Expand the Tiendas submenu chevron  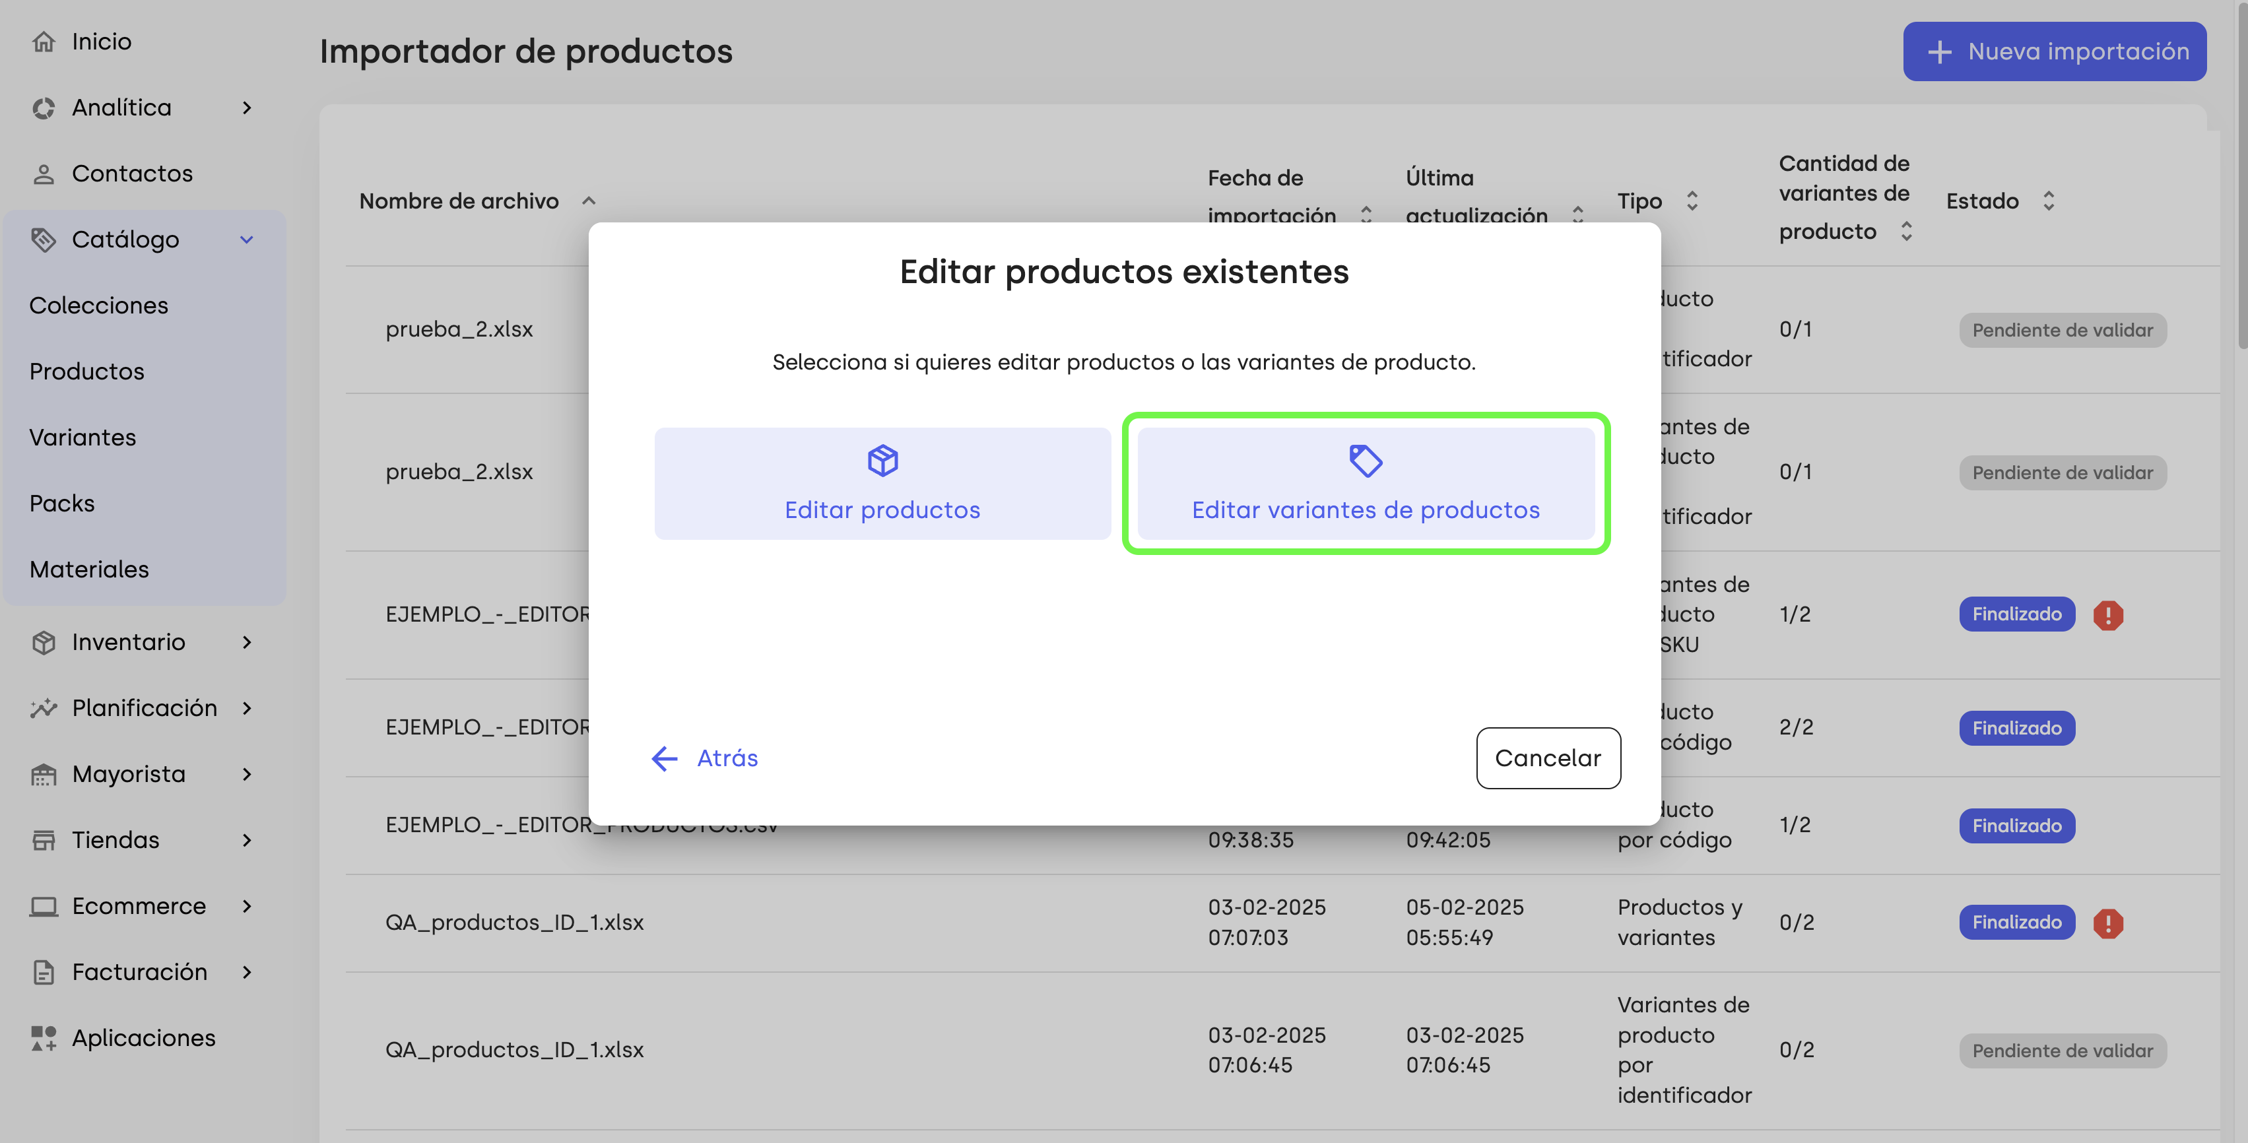(x=247, y=840)
